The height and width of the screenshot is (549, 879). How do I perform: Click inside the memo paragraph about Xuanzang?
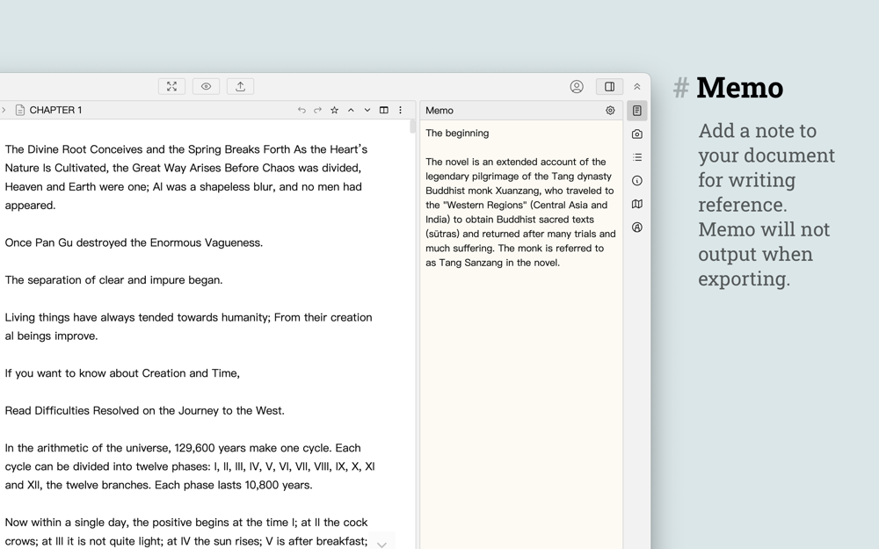(x=520, y=212)
